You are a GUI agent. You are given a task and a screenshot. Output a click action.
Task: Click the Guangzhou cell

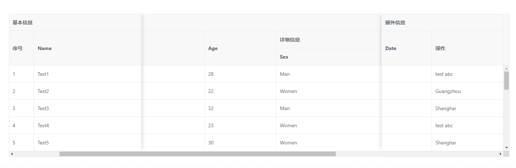448,91
